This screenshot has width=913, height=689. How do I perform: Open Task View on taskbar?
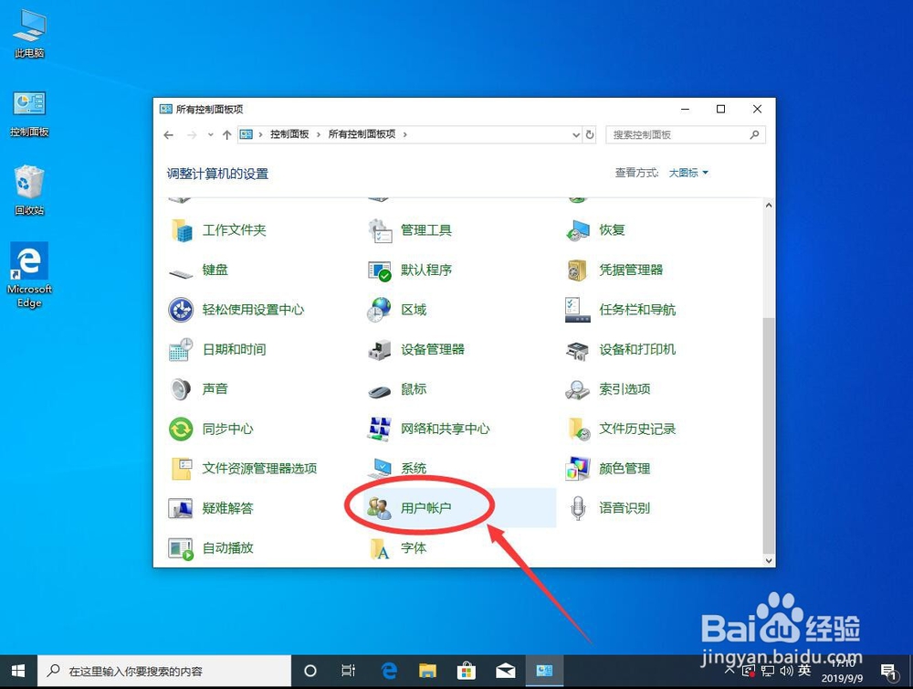click(x=348, y=671)
